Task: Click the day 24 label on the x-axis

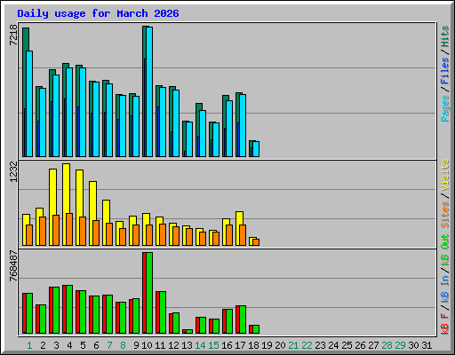Action: pos(333,345)
